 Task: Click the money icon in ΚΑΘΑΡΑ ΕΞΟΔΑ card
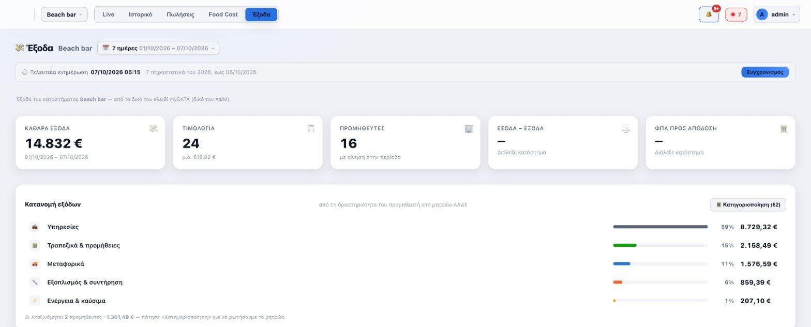click(x=154, y=128)
